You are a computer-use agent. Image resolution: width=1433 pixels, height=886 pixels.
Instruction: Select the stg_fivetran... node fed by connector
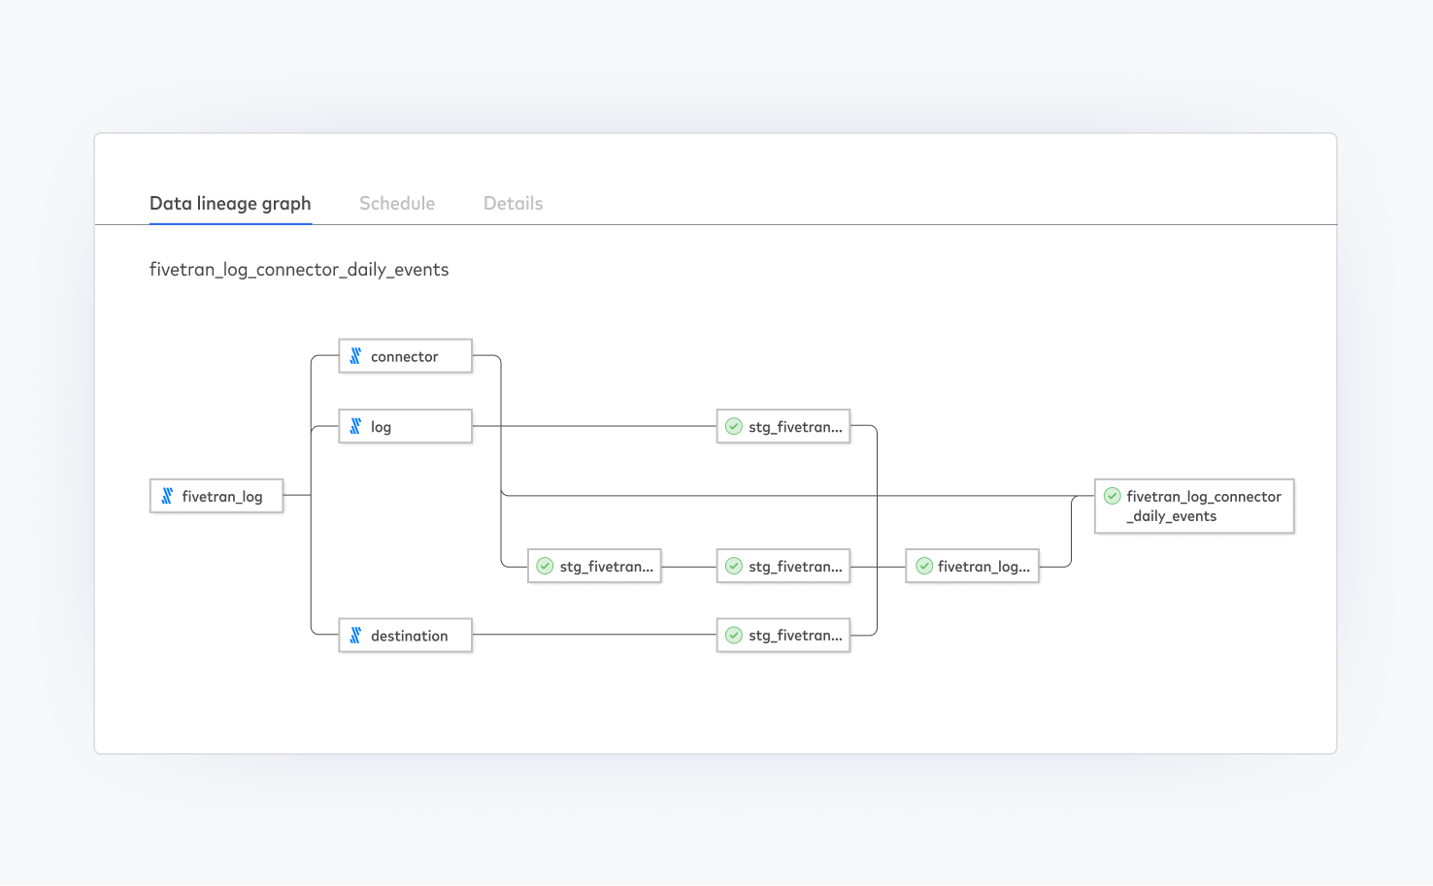(x=594, y=566)
